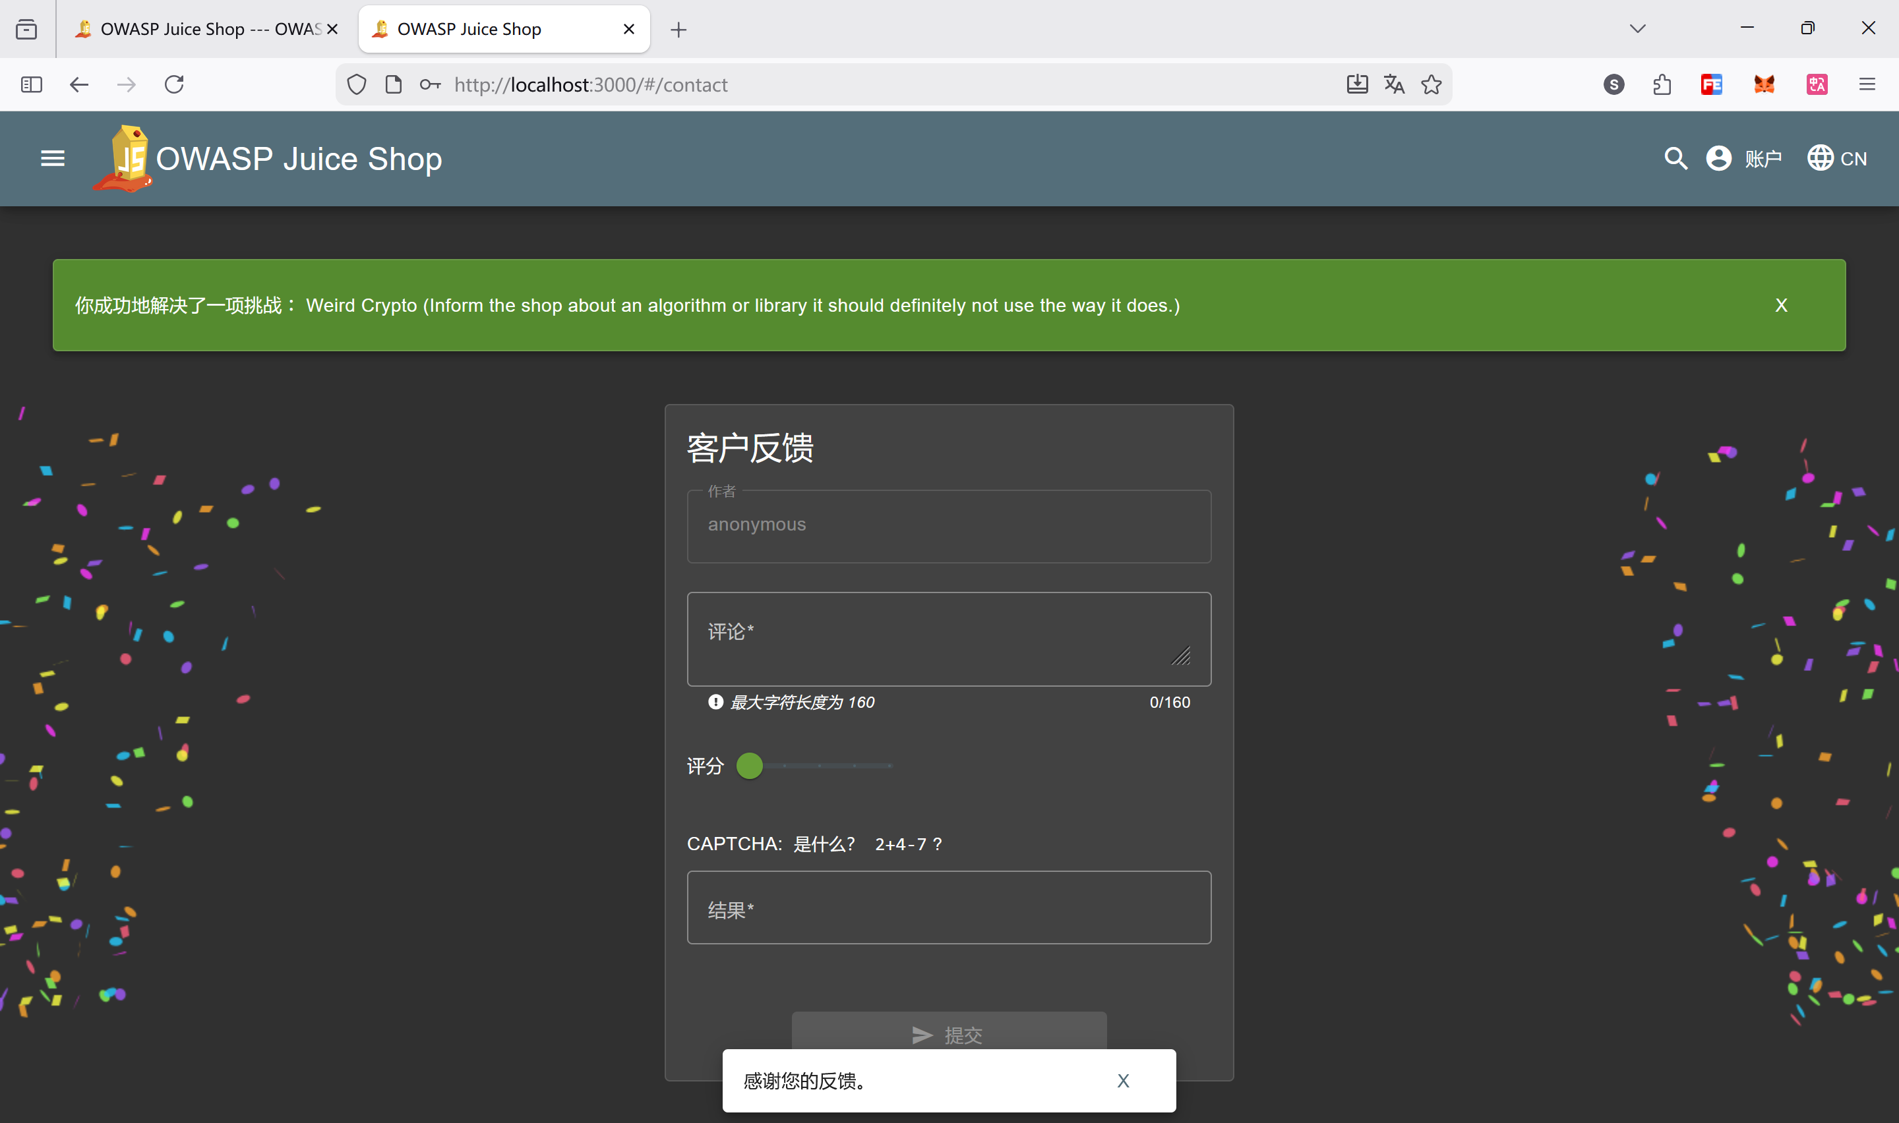Click the 提交 submit button
The image size is (1899, 1123).
coord(948,1034)
